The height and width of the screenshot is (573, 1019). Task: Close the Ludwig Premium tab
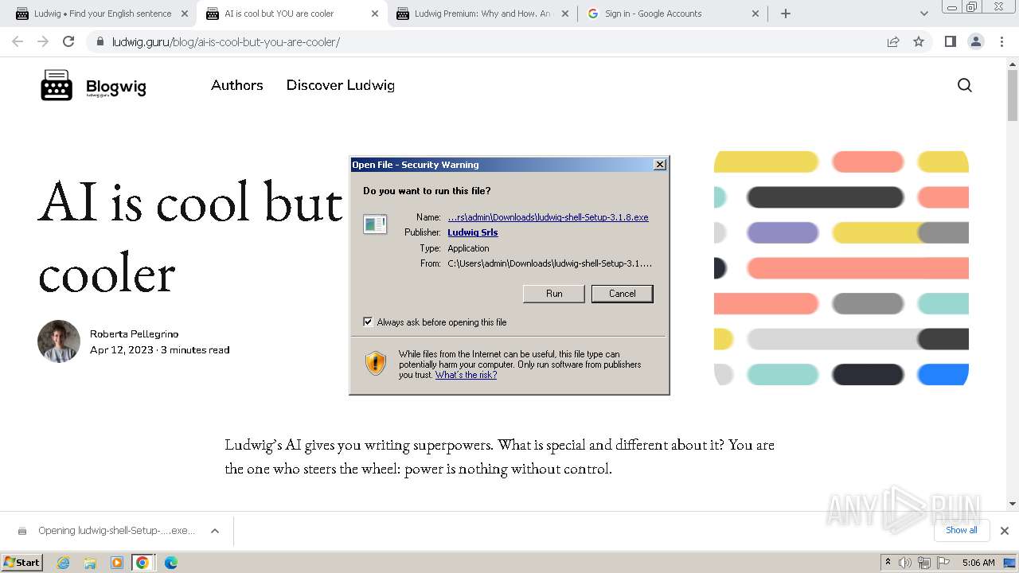(x=565, y=14)
